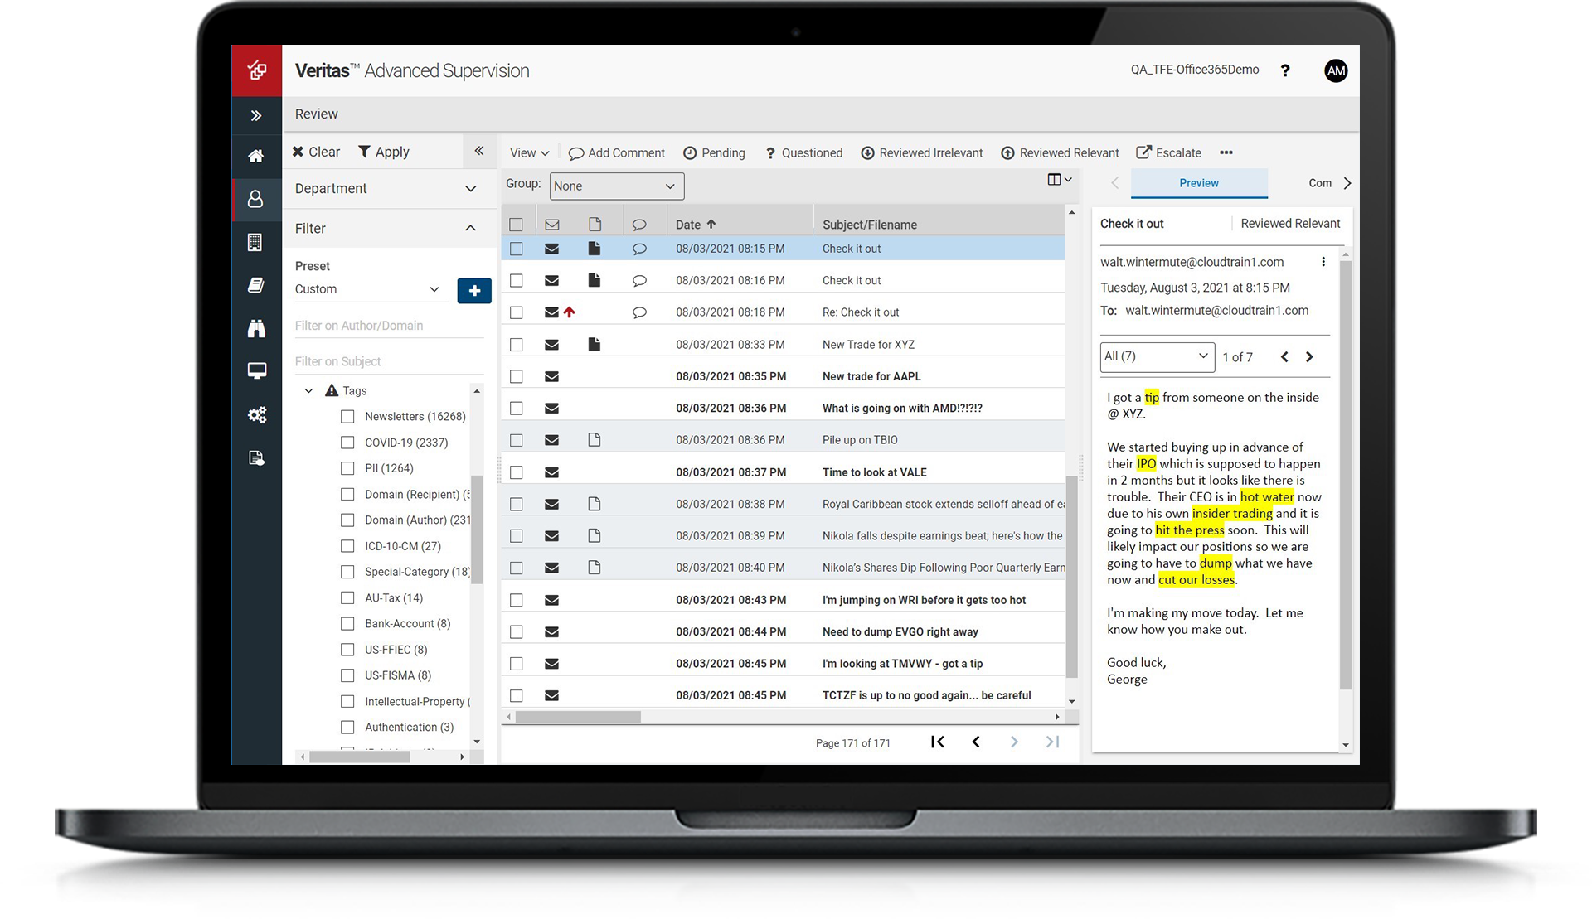Enable the US-FISMA (8) tag checkbox
1592x919 pixels.
pos(347,675)
